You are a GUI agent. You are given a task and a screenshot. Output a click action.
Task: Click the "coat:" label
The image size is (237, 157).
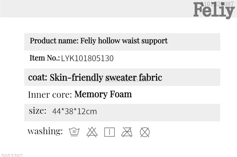[38, 78]
